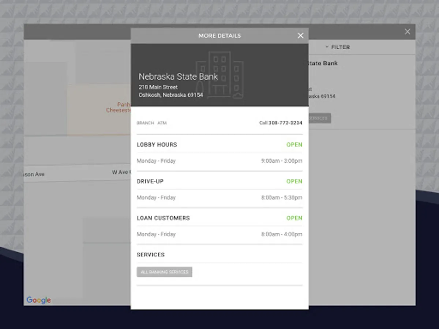Viewport: 439px width, 329px height.
Task: Click the building illustration in the header
Action: (x=219, y=75)
